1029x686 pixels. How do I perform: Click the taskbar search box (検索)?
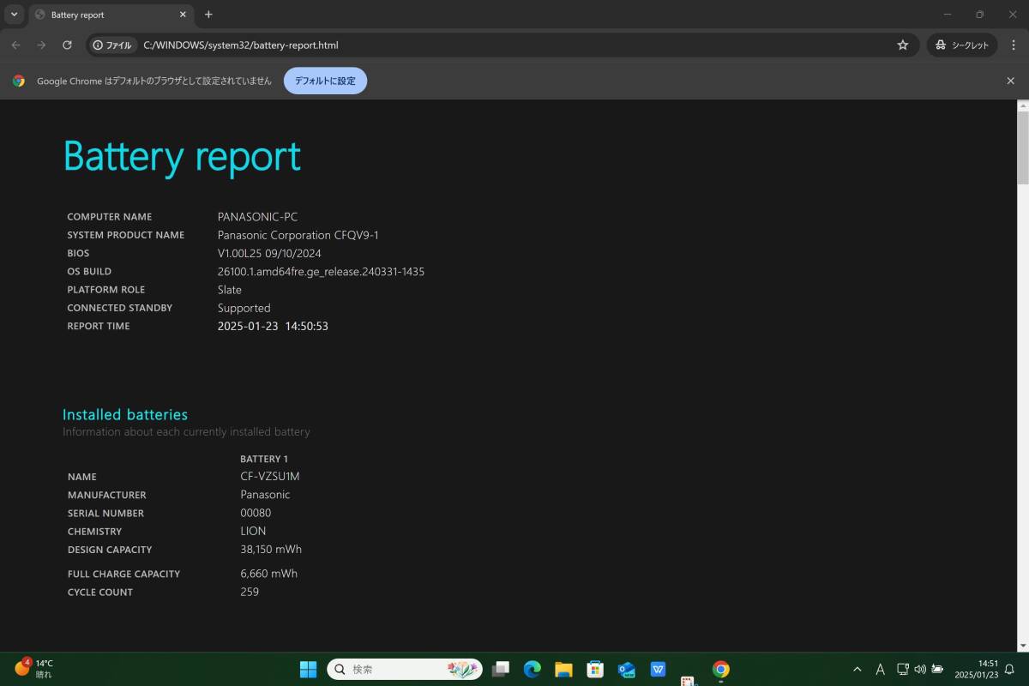tap(405, 669)
